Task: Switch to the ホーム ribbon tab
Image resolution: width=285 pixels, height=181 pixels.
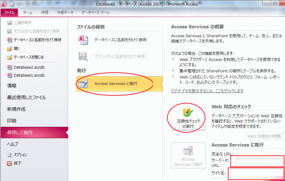Action: [27, 13]
